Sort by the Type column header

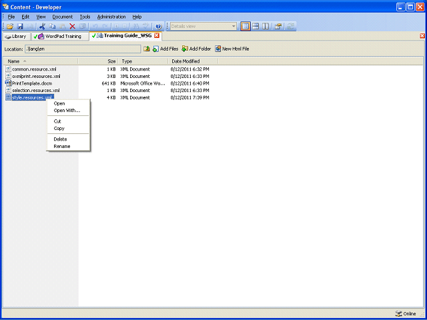point(143,61)
